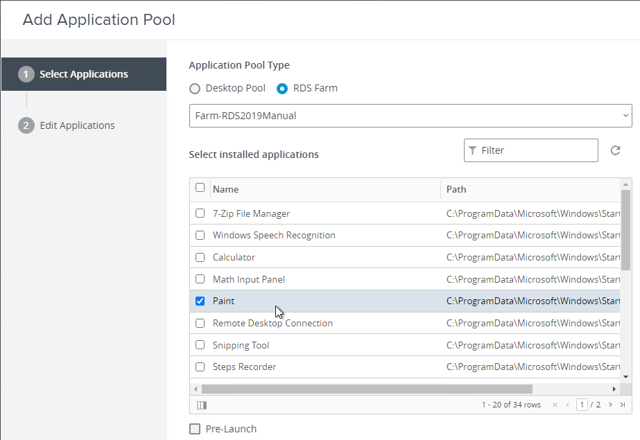Enable the Pre-Launch checkbox
Image resolution: width=640 pixels, height=440 pixels.
pos(195,429)
